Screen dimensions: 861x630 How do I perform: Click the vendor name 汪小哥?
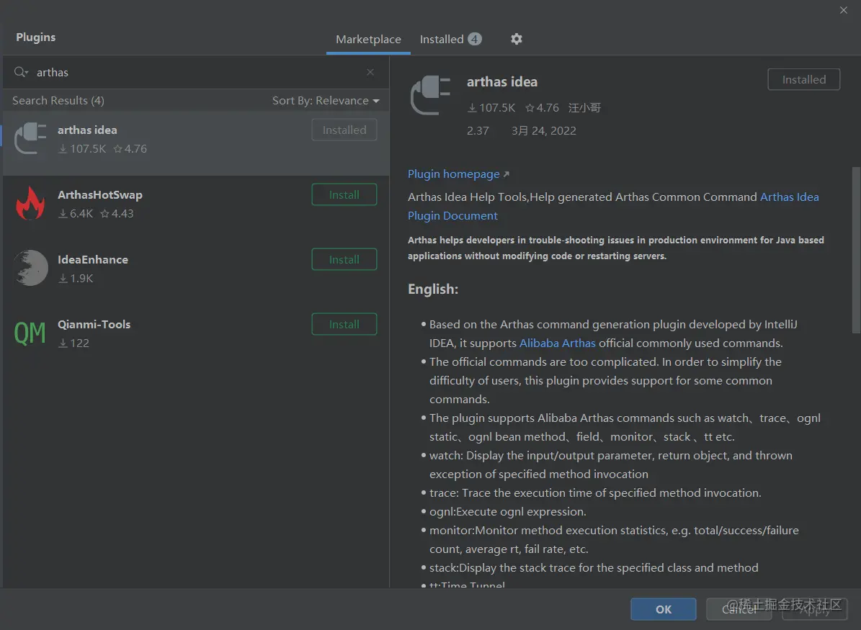584,108
